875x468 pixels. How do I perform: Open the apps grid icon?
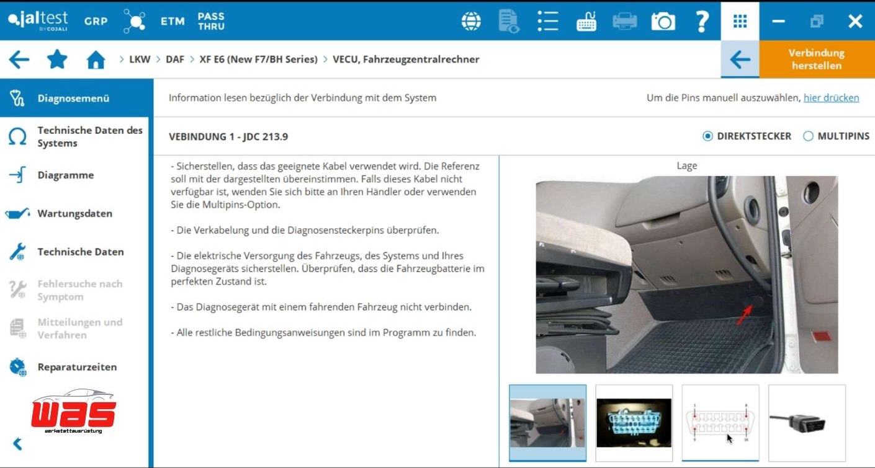click(740, 22)
